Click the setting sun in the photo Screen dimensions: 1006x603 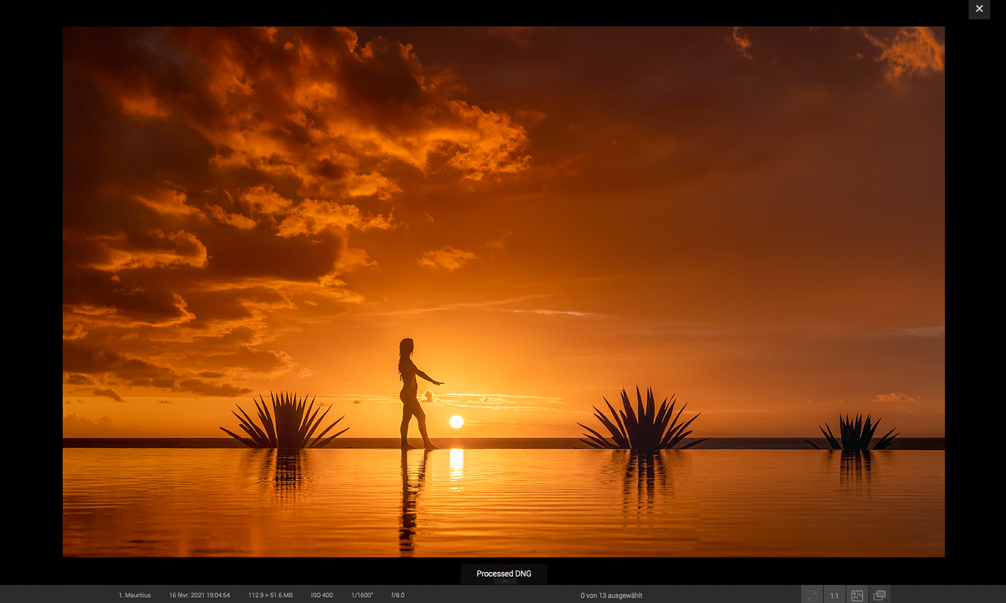[x=457, y=421]
